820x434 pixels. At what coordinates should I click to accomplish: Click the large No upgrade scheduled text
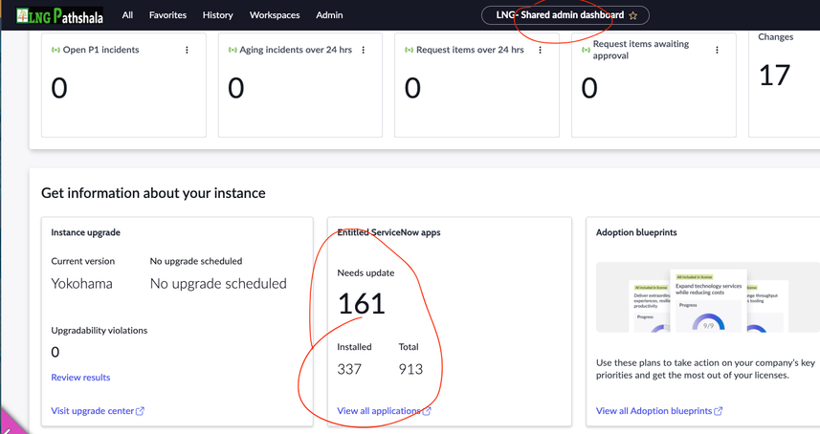coord(218,284)
